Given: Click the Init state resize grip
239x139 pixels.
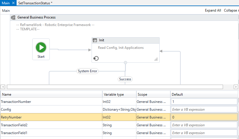Looking at the screenshot, I should tap(156, 59).
